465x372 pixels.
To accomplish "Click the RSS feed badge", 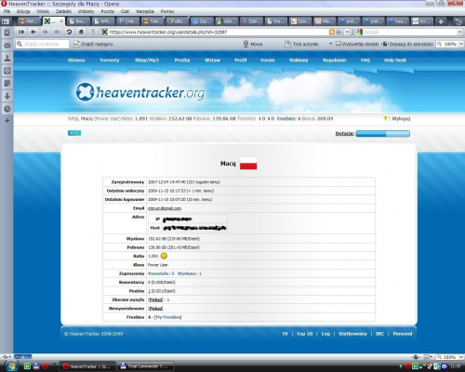I will click(x=74, y=133).
